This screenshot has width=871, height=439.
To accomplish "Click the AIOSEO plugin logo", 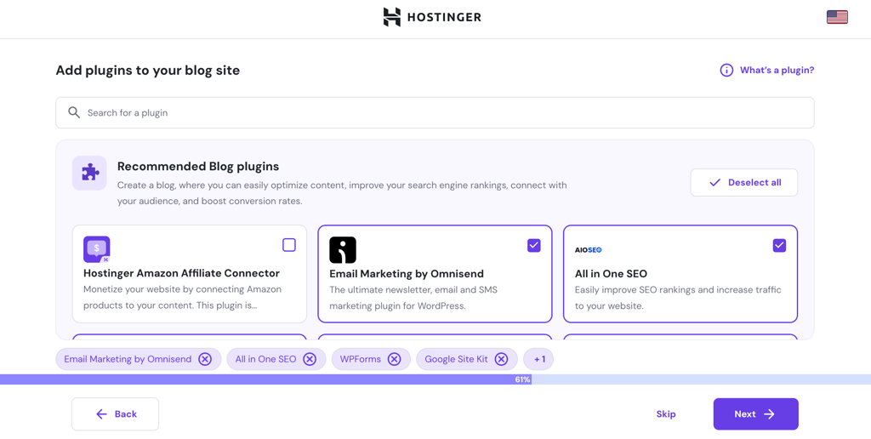I will (589, 250).
